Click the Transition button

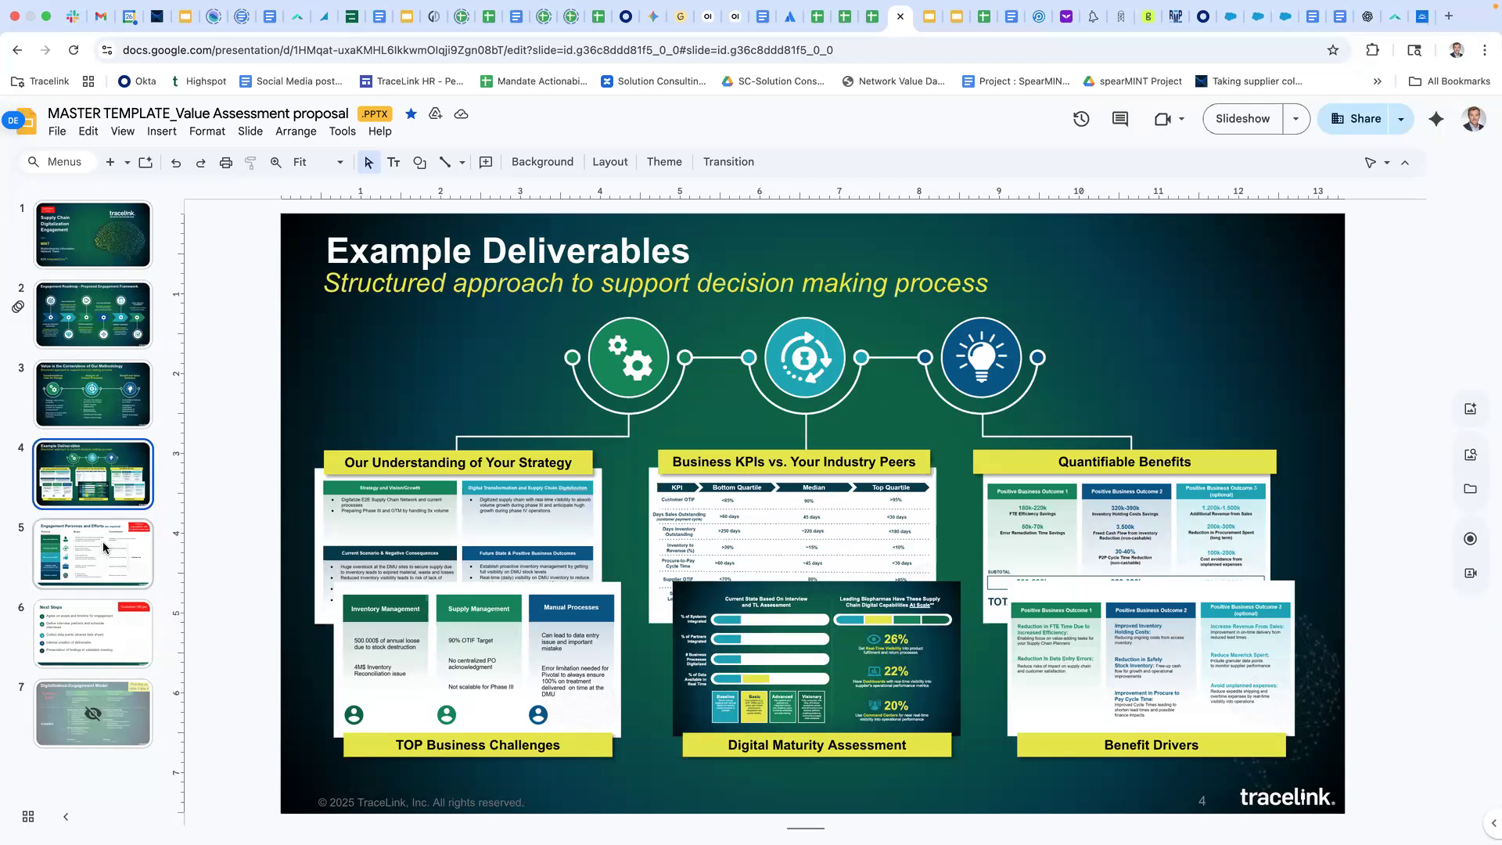click(728, 162)
